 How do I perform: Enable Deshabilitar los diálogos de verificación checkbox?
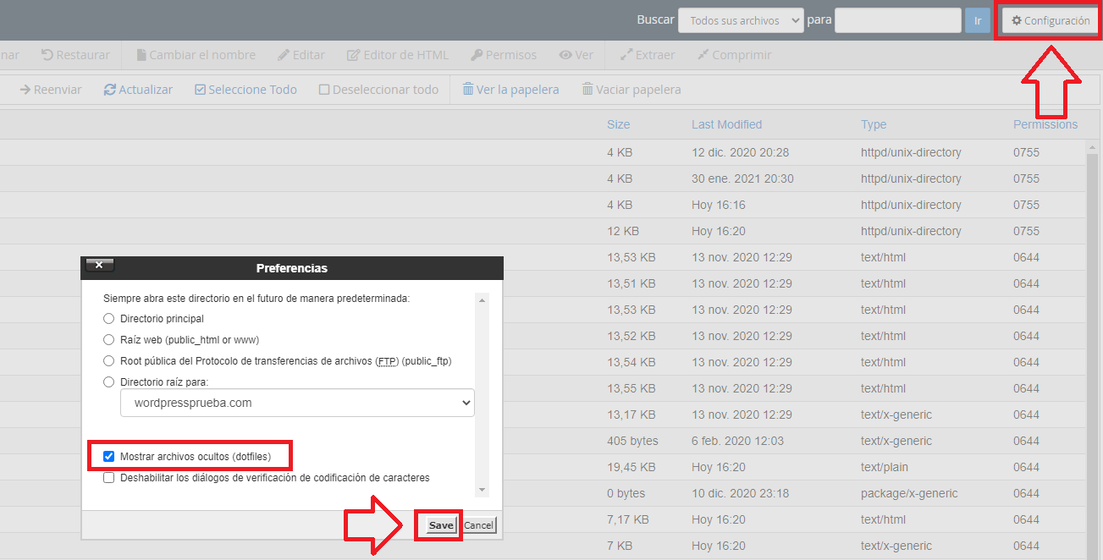108,478
